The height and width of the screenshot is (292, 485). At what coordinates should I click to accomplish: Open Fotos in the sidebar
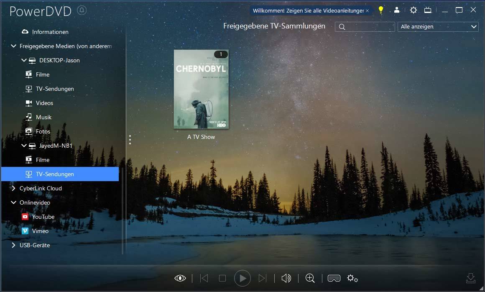click(43, 131)
